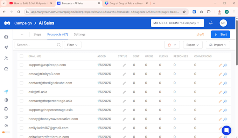
Task: Click the draft status label
Action: [200, 34]
